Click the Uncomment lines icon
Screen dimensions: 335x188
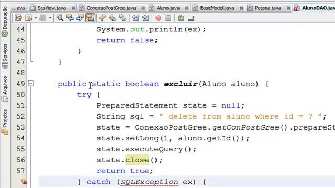(191, 18)
